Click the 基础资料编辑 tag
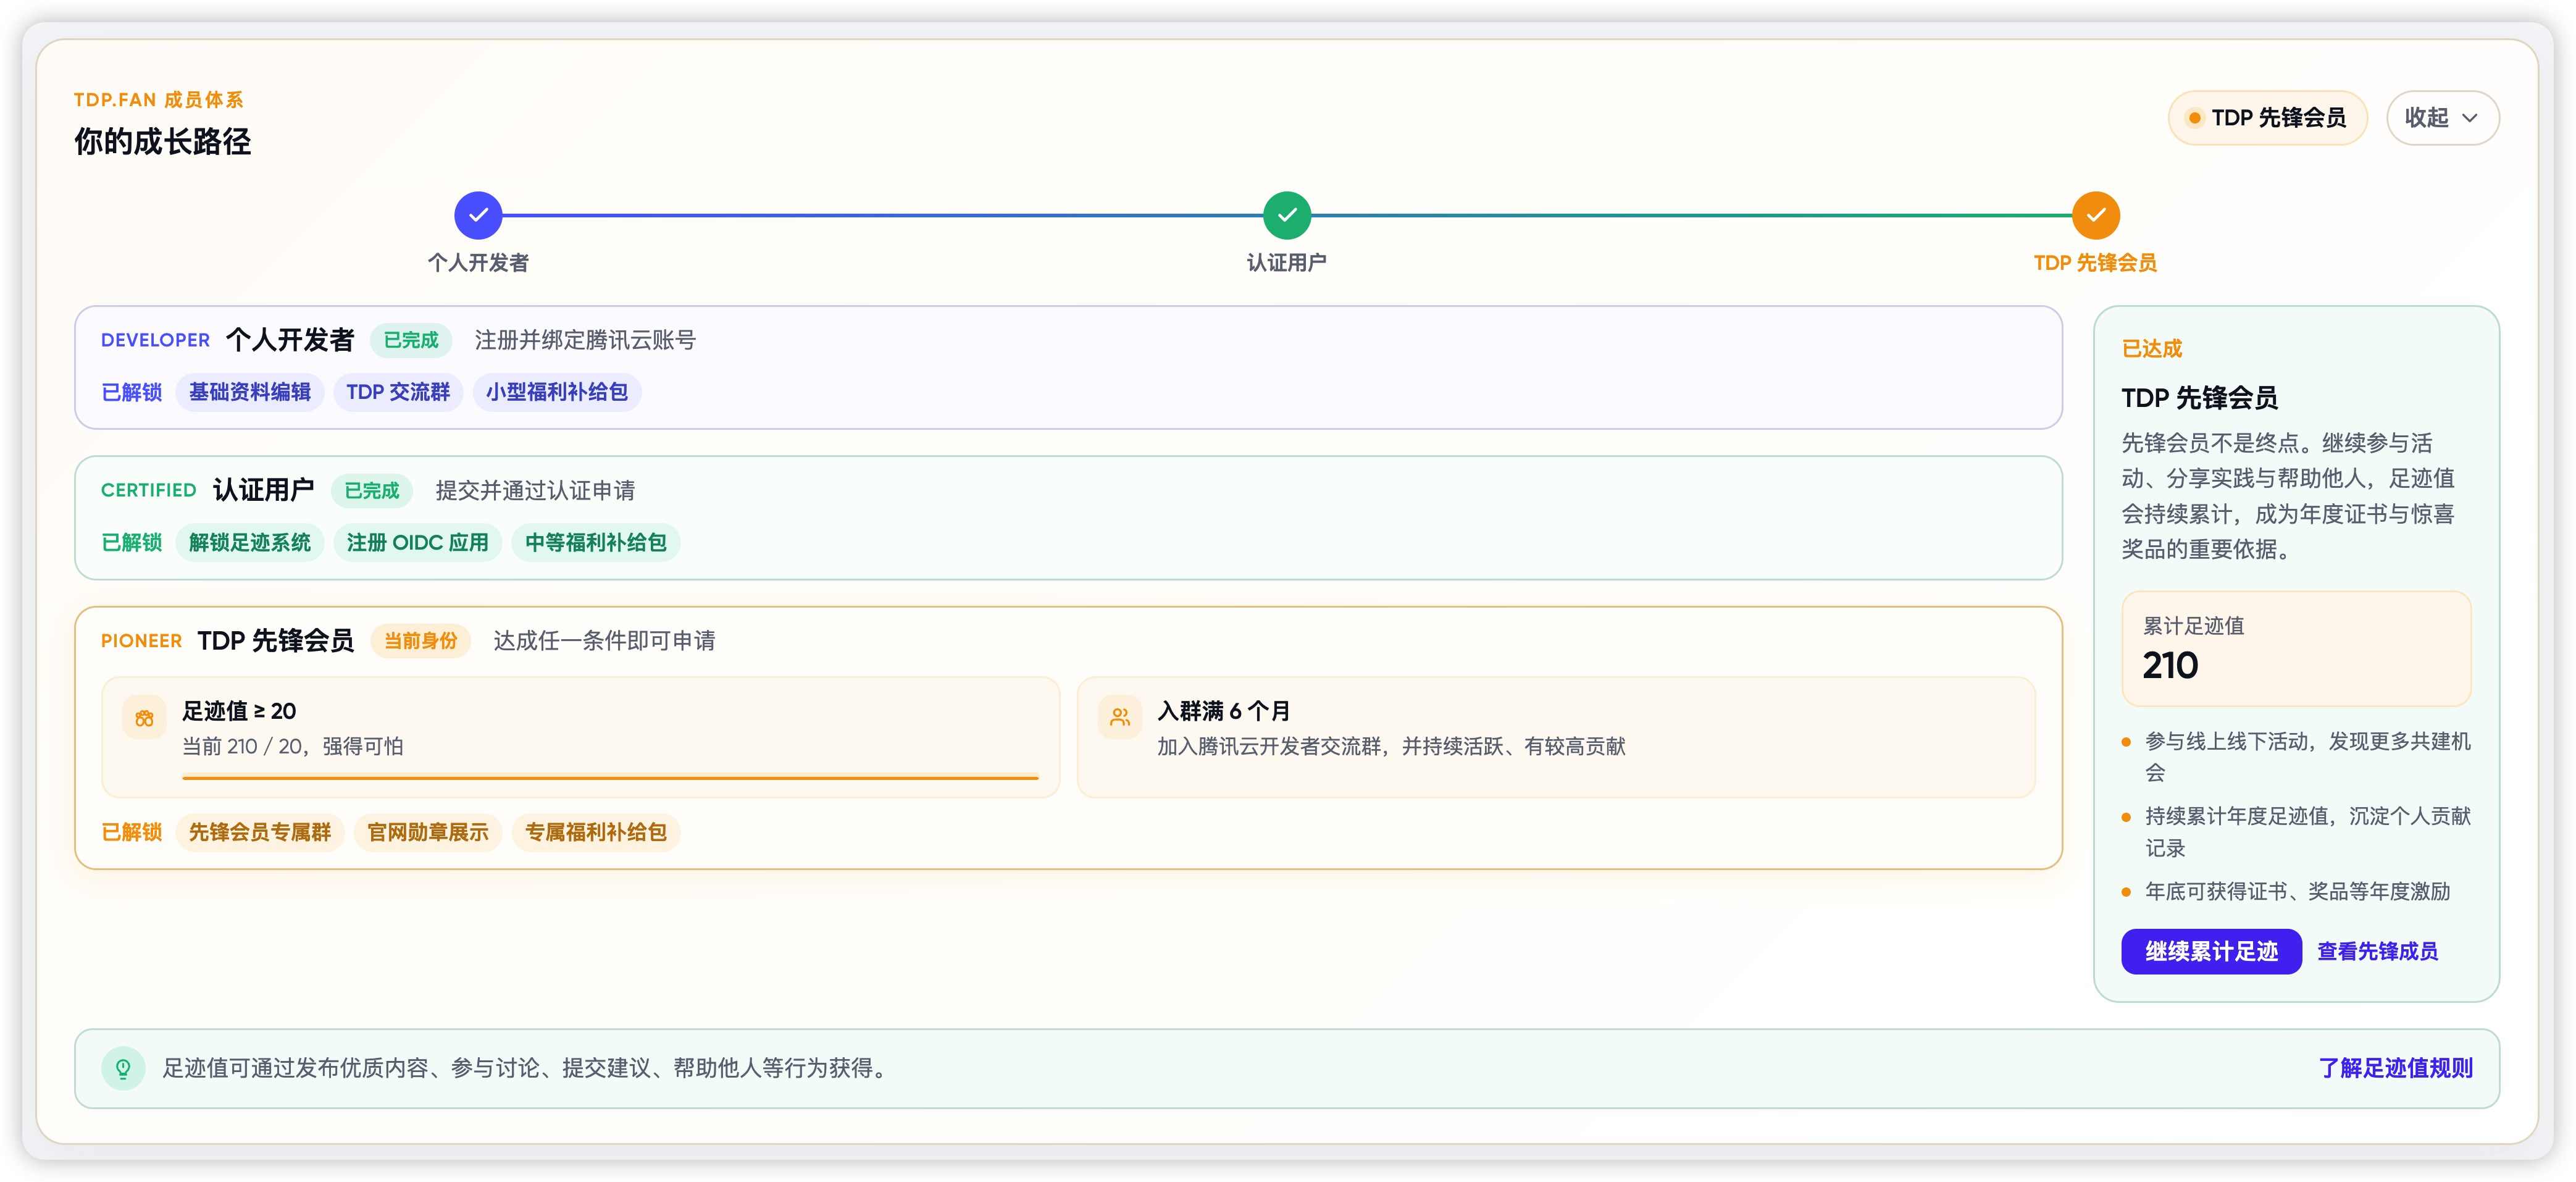 click(x=250, y=392)
